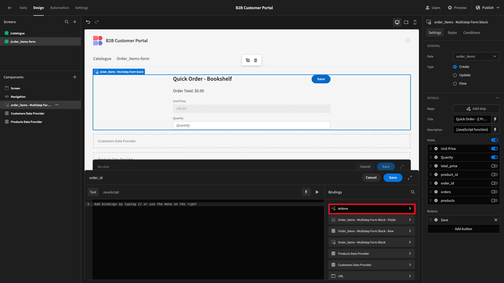The height and width of the screenshot is (283, 504).
Task: Click the lightning bolt formula icon for Title
Action: (x=495, y=119)
